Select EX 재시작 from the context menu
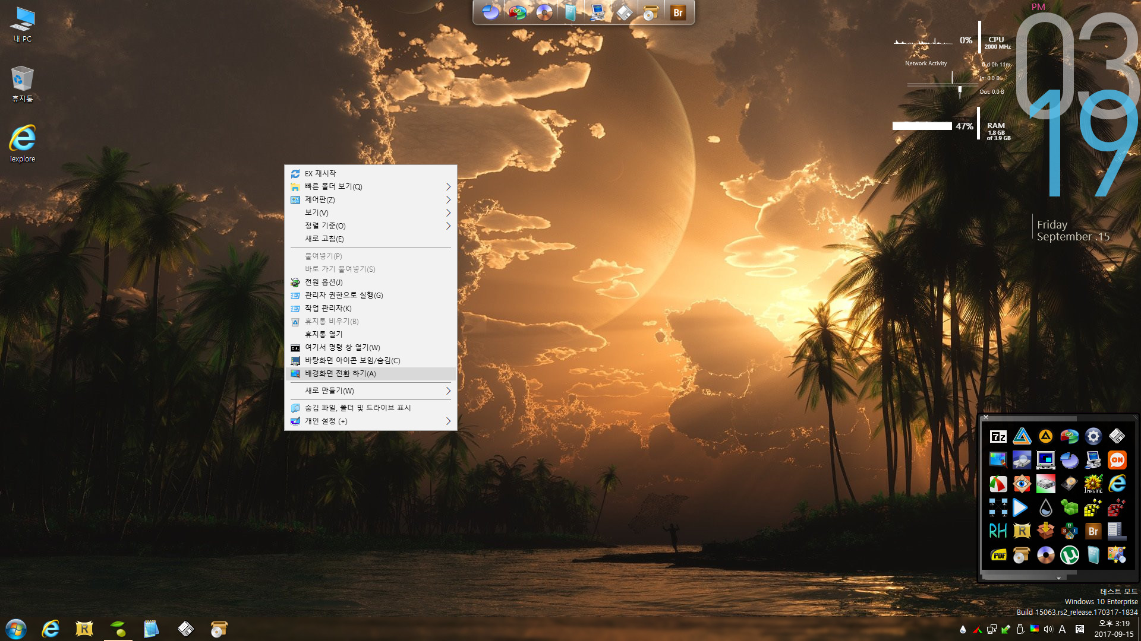This screenshot has width=1141, height=641. (371, 173)
